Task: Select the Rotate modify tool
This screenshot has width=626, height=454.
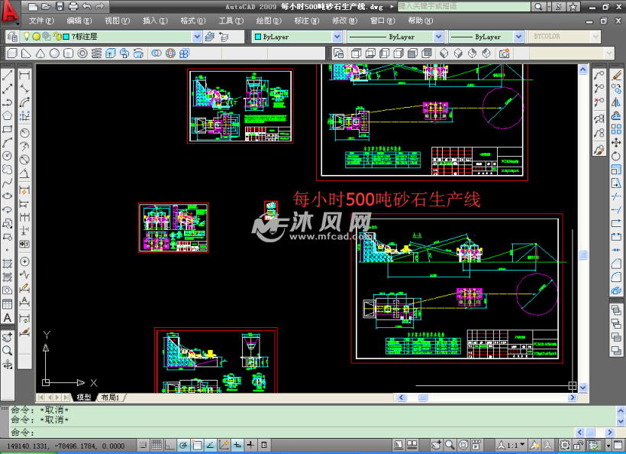Action: point(616,156)
